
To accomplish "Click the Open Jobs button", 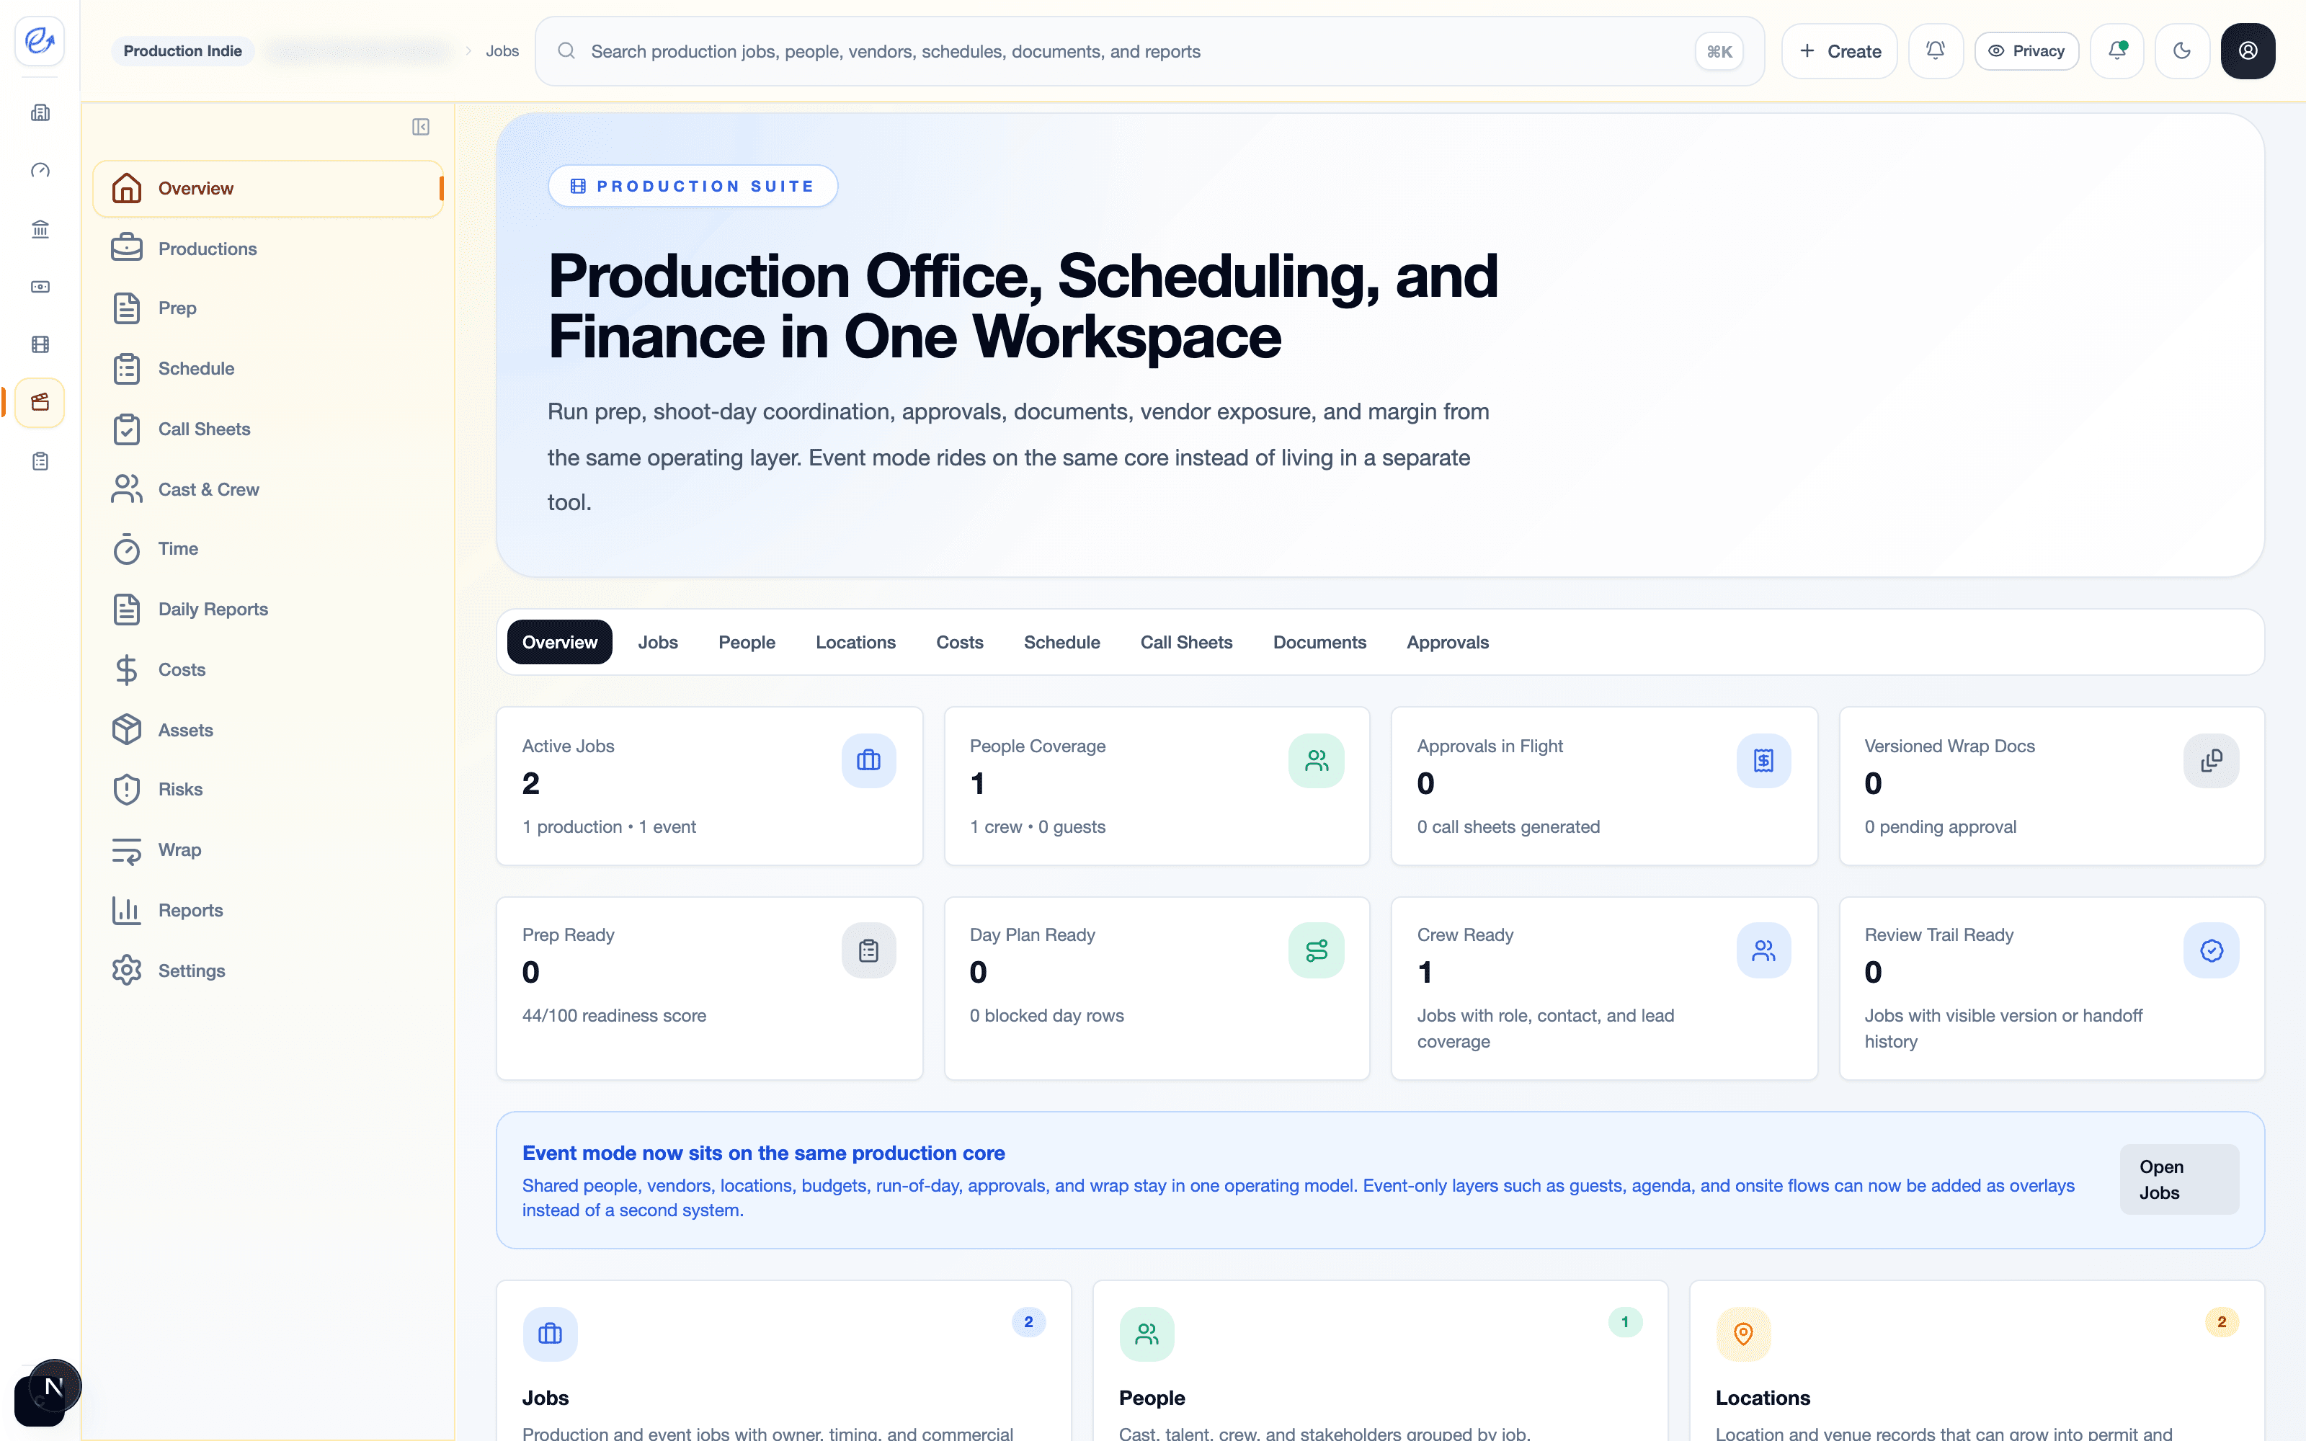I will pos(2179,1180).
